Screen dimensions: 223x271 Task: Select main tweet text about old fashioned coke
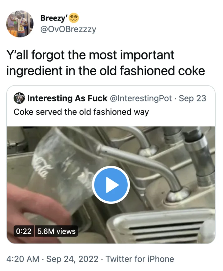click(x=106, y=63)
